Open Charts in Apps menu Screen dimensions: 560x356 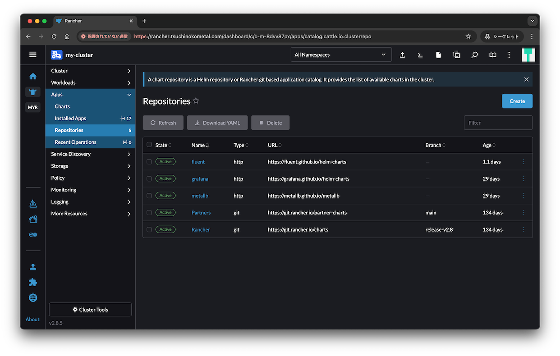tap(90, 106)
